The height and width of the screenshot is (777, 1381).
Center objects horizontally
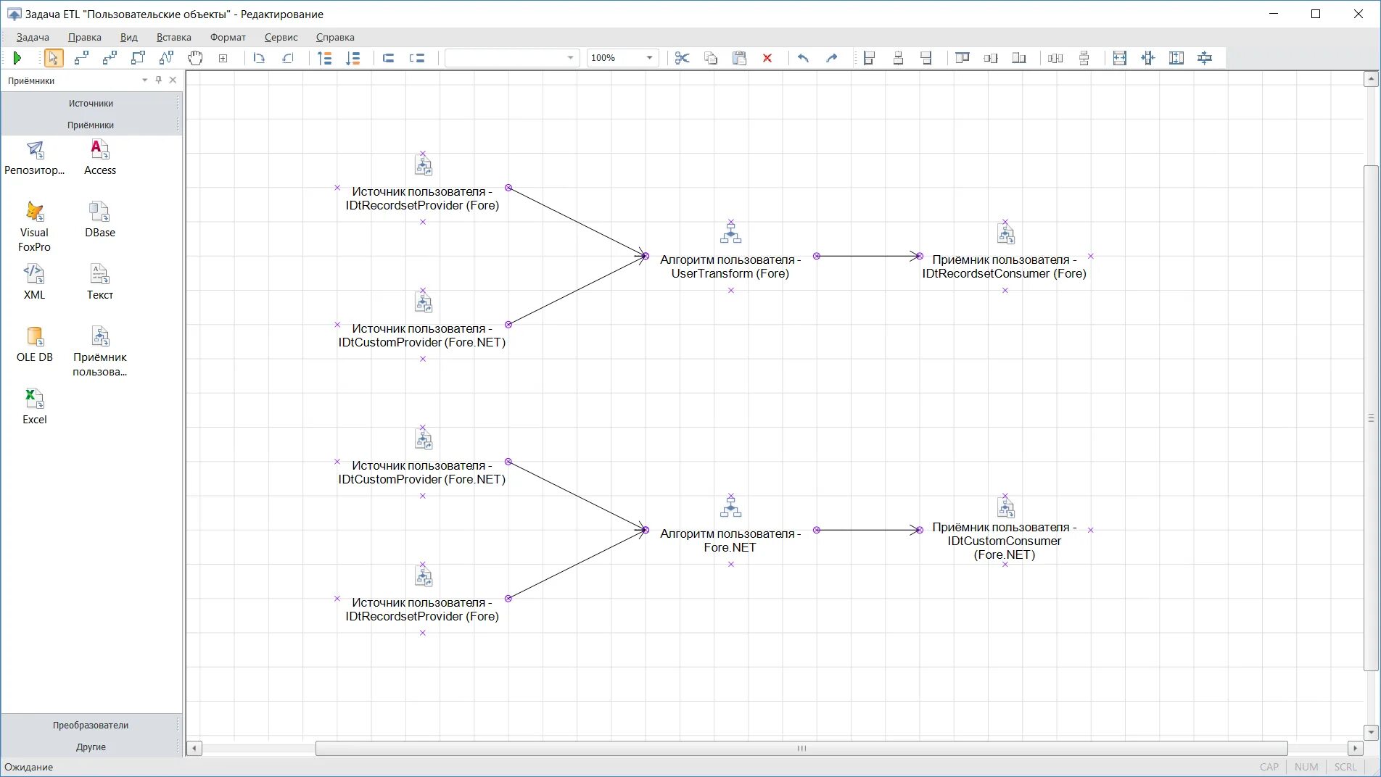point(898,58)
